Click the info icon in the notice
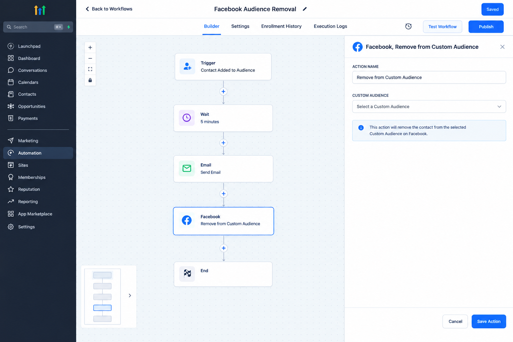513x342 pixels. pos(361,128)
